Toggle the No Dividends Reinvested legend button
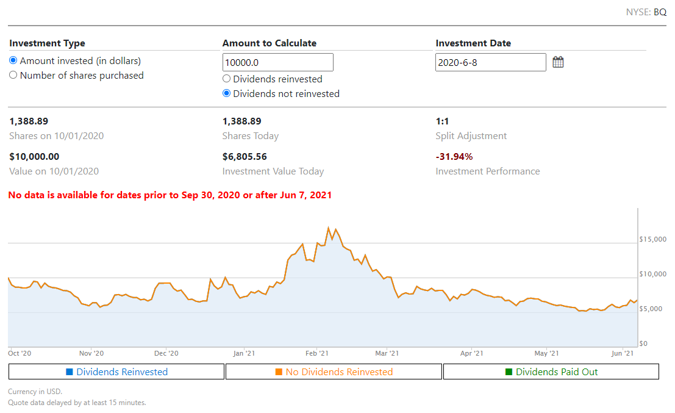This screenshot has width=675, height=413. pyautogui.click(x=334, y=372)
